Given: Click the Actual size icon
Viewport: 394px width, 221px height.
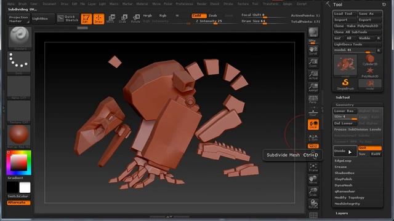Looking at the screenshot, I should (313, 75).
